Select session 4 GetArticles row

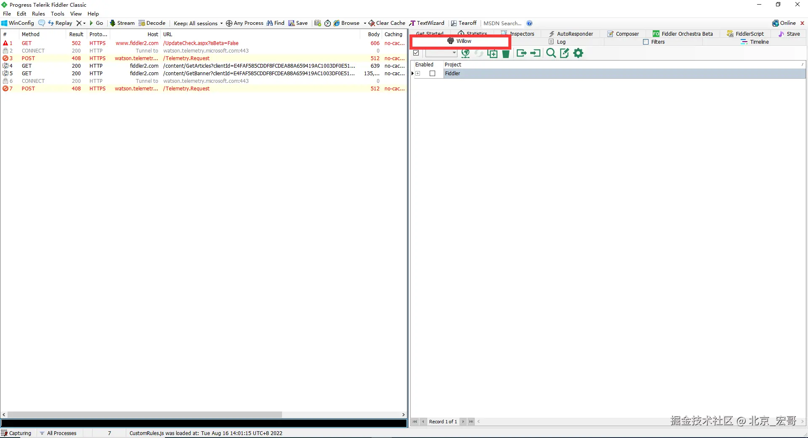coord(204,66)
